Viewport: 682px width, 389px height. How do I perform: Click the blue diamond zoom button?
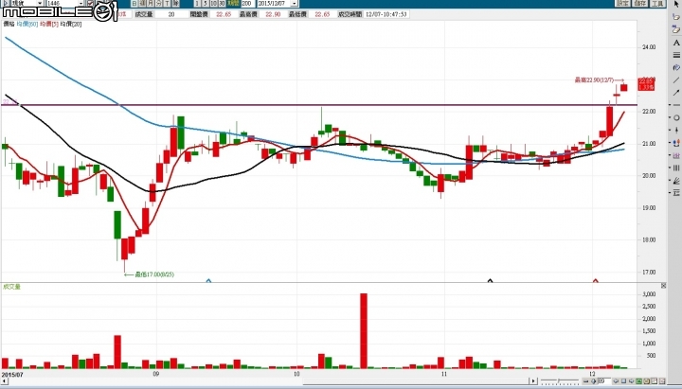(593, 381)
